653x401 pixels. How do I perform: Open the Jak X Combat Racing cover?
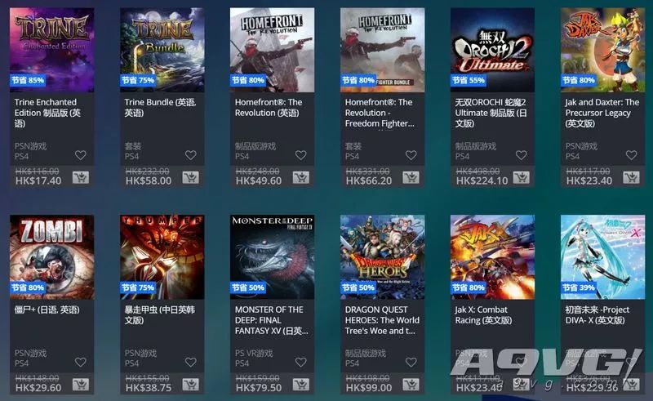[x=493, y=257]
